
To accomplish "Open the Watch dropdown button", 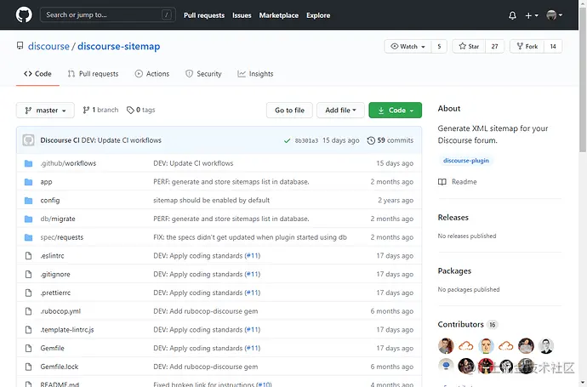I will coord(407,47).
